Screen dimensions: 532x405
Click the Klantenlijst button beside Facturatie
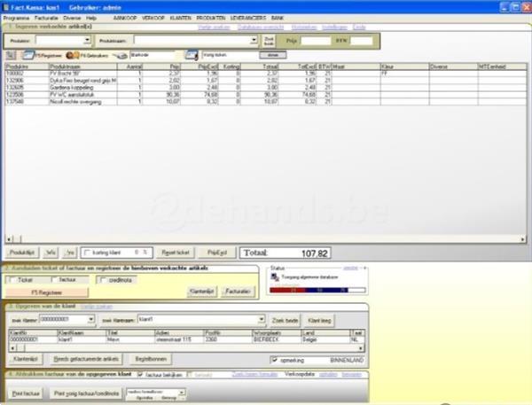pos(202,292)
